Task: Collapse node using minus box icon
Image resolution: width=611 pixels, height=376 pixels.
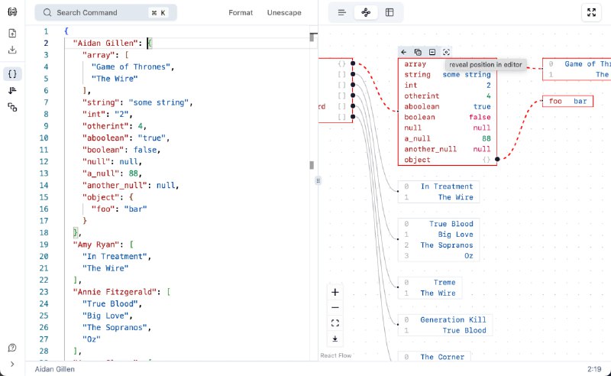Action: (x=432, y=52)
